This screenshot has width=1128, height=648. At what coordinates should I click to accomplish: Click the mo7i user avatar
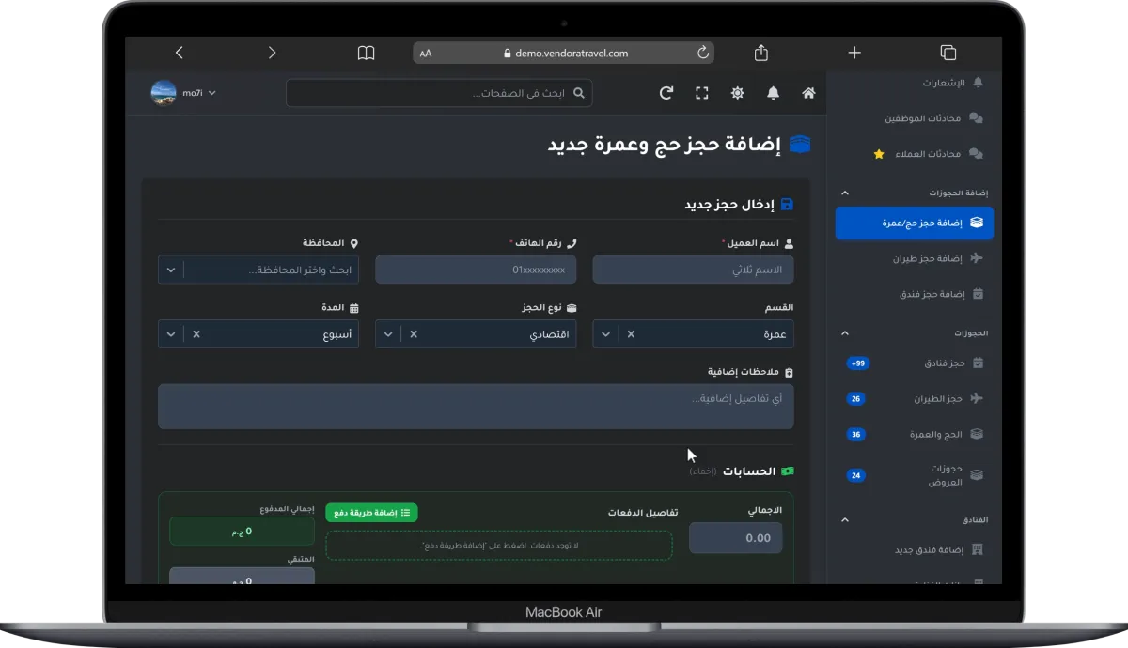164,93
